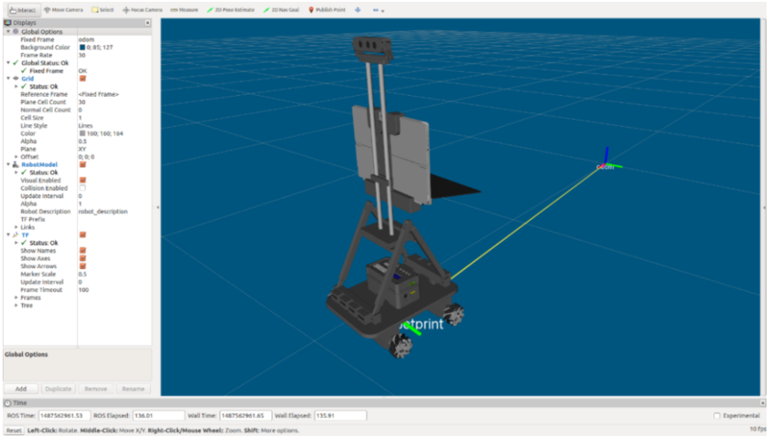Disable the TF display checkbox
This screenshot has height=443, width=771.
click(x=83, y=235)
